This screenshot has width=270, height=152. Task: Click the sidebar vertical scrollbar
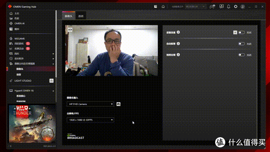56,44
